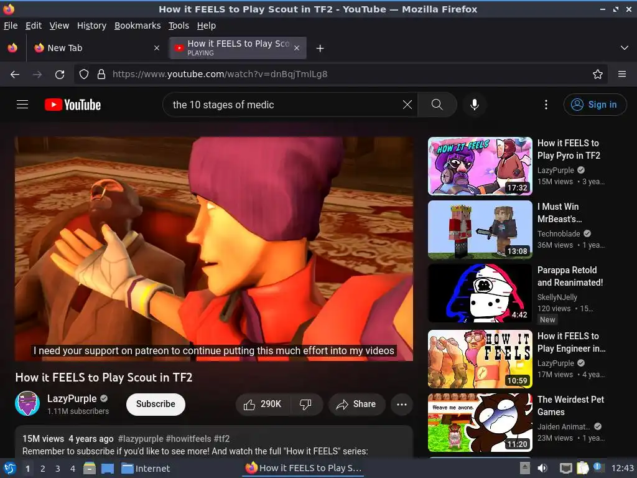
Task: Sign in to YouTube
Action: tap(595, 105)
